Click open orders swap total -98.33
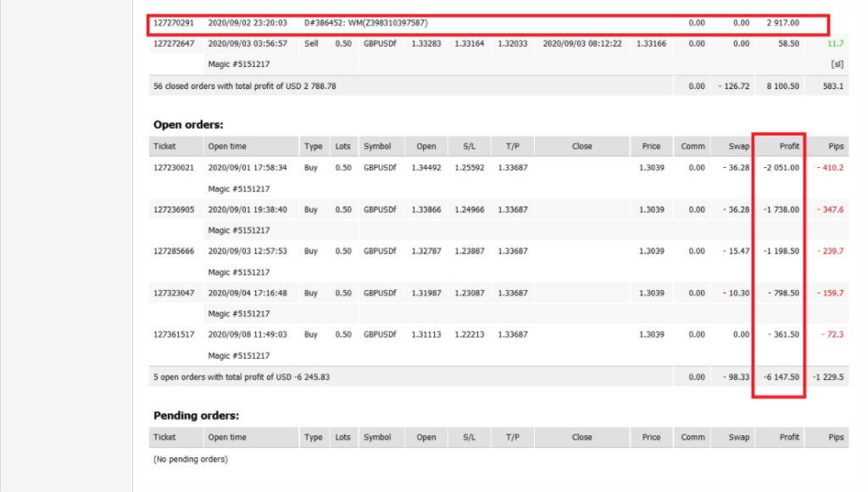Image resolution: width=868 pixels, height=492 pixels. coord(737,377)
